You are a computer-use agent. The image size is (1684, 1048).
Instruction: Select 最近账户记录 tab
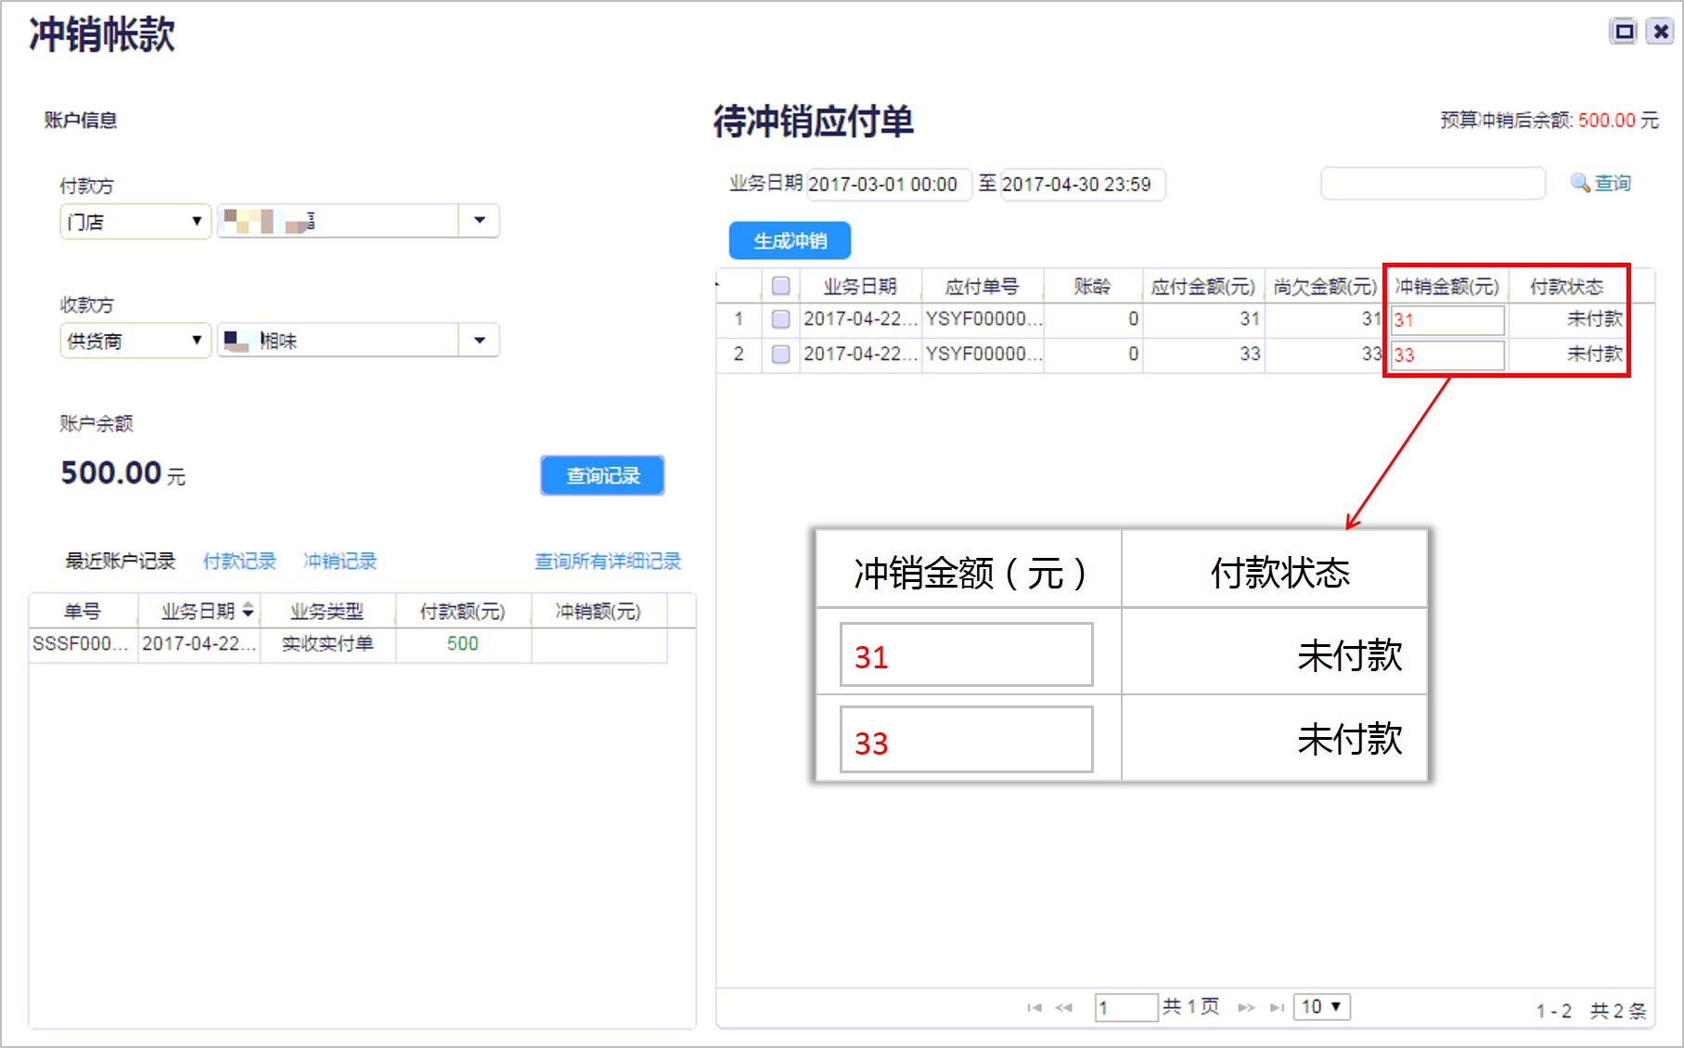(120, 561)
